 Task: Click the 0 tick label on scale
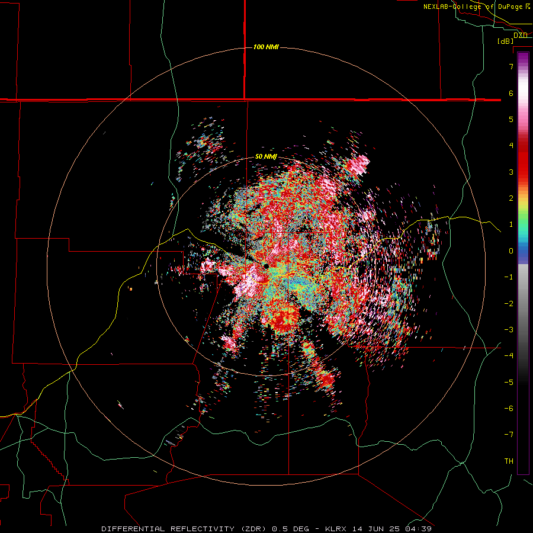(511, 251)
